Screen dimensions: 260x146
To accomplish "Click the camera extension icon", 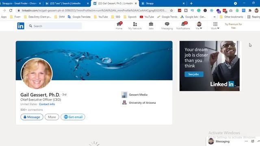I will (231, 11).
